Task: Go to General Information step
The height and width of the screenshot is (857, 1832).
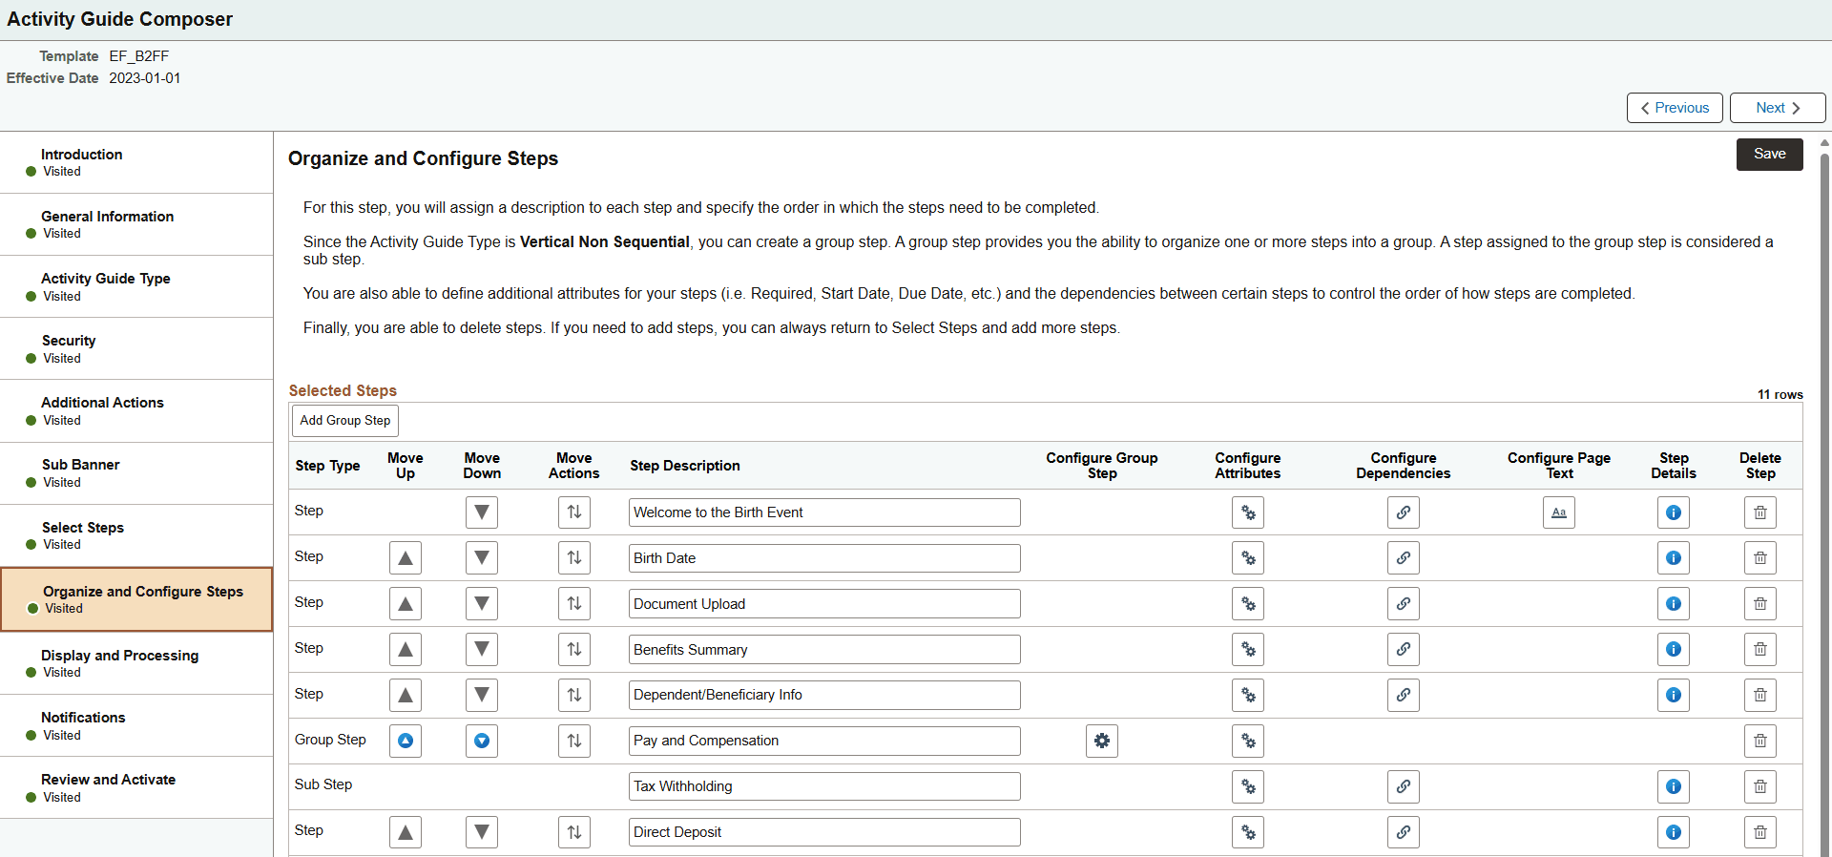Action: tap(136, 224)
